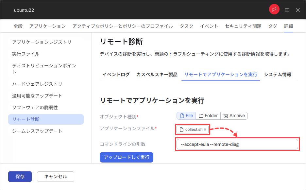The height and width of the screenshot is (190, 306).
Task: Click the collect.sh file chip
Action: [193, 130]
